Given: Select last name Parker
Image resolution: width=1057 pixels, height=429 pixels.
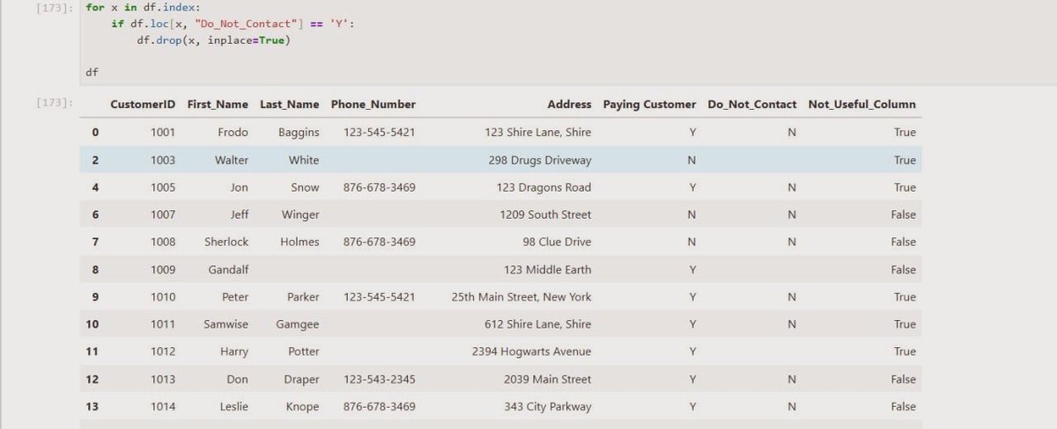Looking at the screenshot, I should click(x=303, y=297).
